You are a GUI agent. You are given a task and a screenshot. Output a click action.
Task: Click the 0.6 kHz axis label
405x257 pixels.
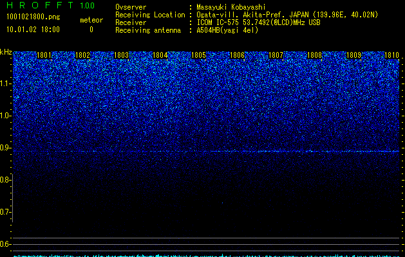(x=5, y=244)
